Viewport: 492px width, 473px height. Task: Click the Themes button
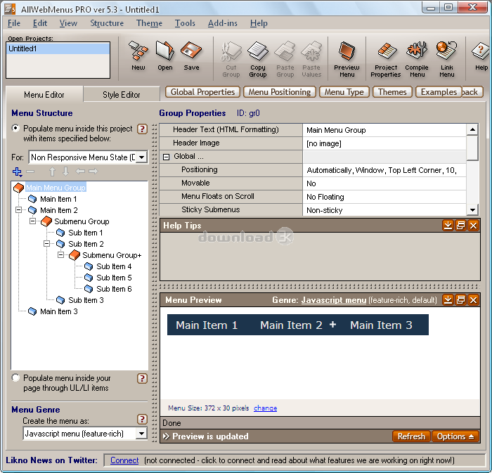pos(392,92)
